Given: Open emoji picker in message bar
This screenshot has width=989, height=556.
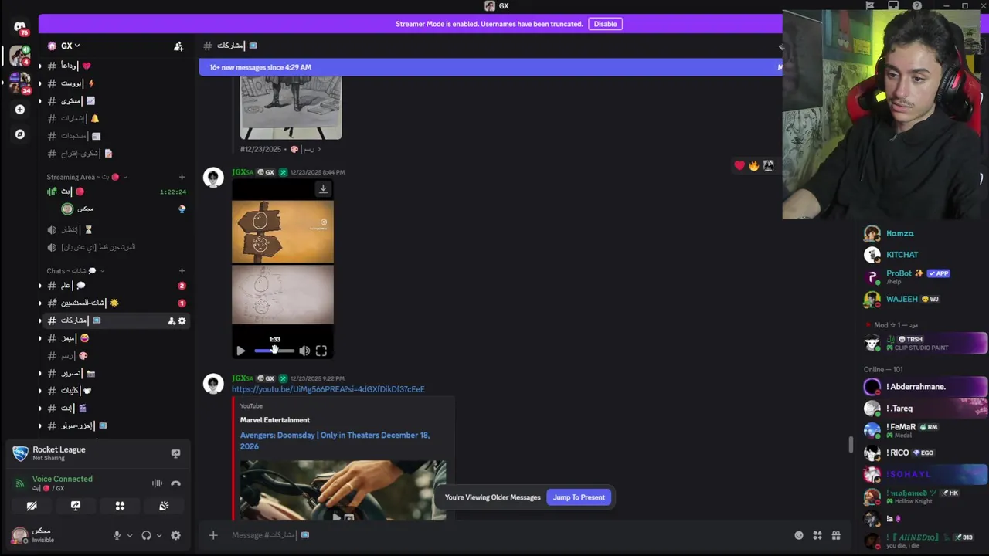Looking at the screenshot, I should (799, 535).
